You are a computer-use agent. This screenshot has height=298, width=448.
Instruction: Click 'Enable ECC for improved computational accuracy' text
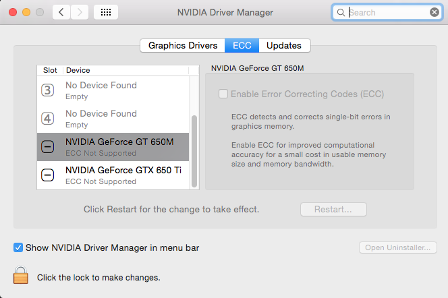(x=308, y=154)
